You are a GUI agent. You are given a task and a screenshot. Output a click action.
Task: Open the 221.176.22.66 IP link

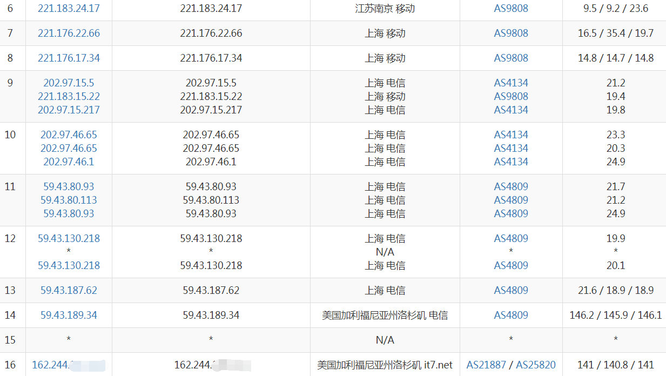69,33
